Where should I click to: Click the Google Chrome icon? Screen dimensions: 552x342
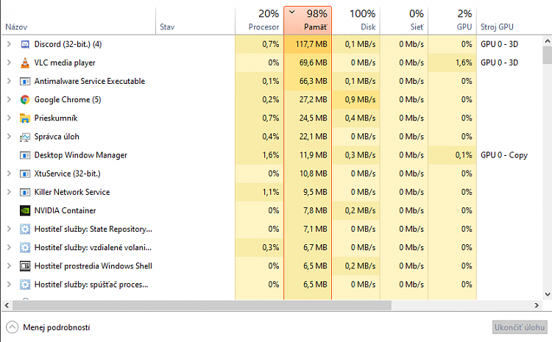click(25, 100)
